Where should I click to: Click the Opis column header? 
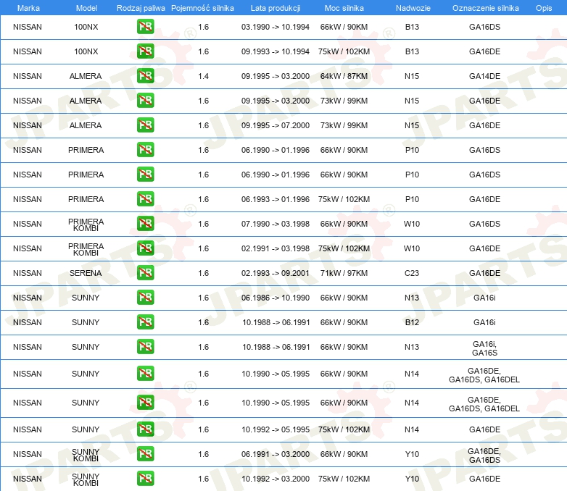[544, 8]
